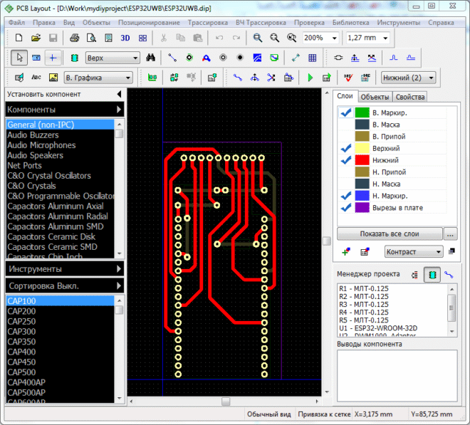Expand the Компоненты panel header

pos(65,110)
